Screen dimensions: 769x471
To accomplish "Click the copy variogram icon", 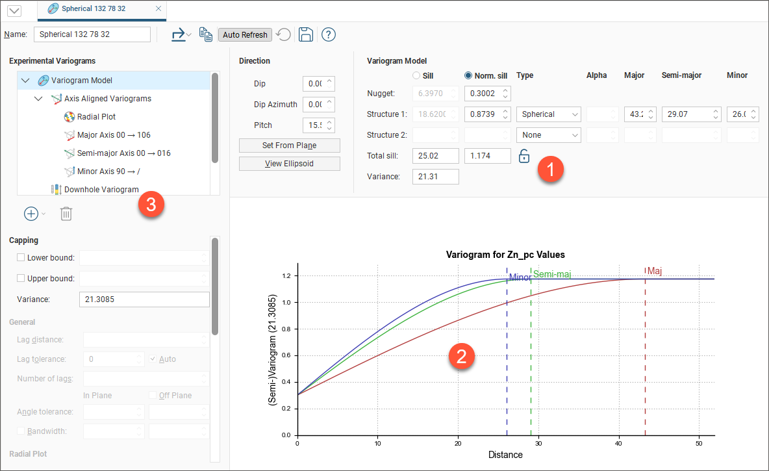I will coord(206,34).
